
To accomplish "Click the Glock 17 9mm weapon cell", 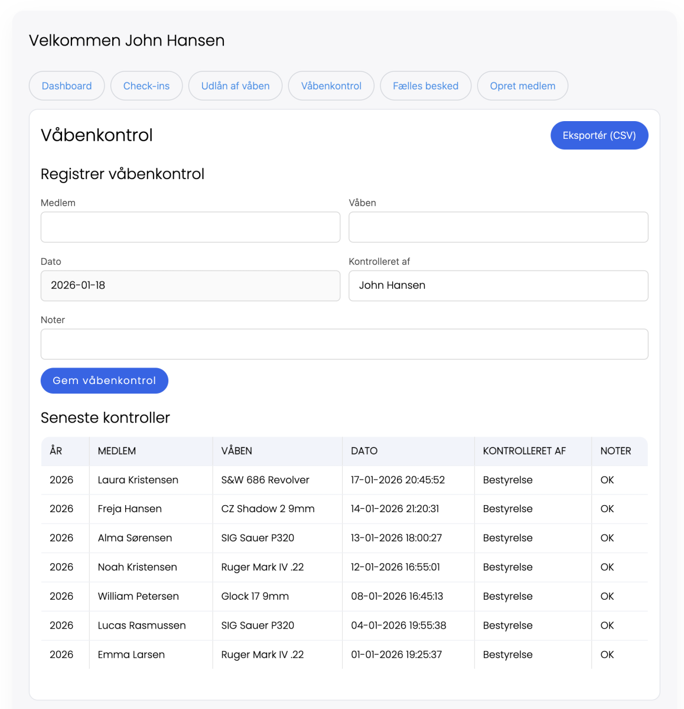I will [x=255, y=597].
